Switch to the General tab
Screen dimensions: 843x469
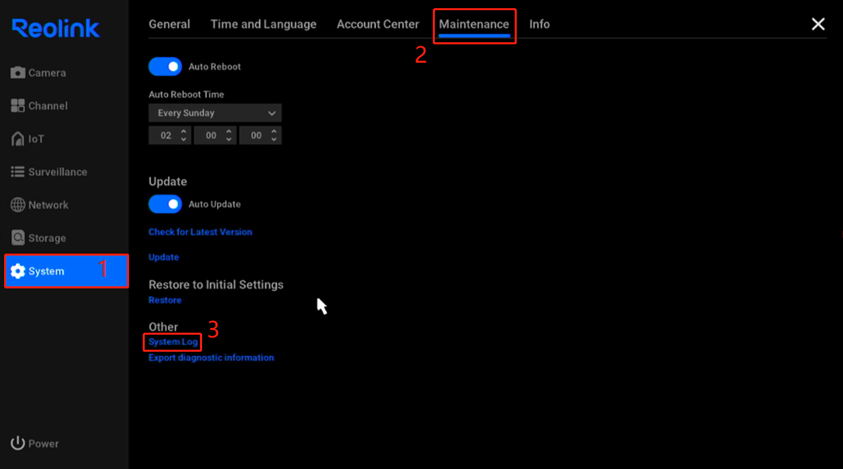point(169,24)
